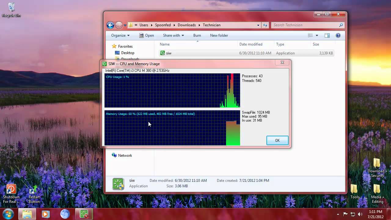Expand the Share with menu
This screenshot has height=220, width=391.
click(x=173, y=35)
